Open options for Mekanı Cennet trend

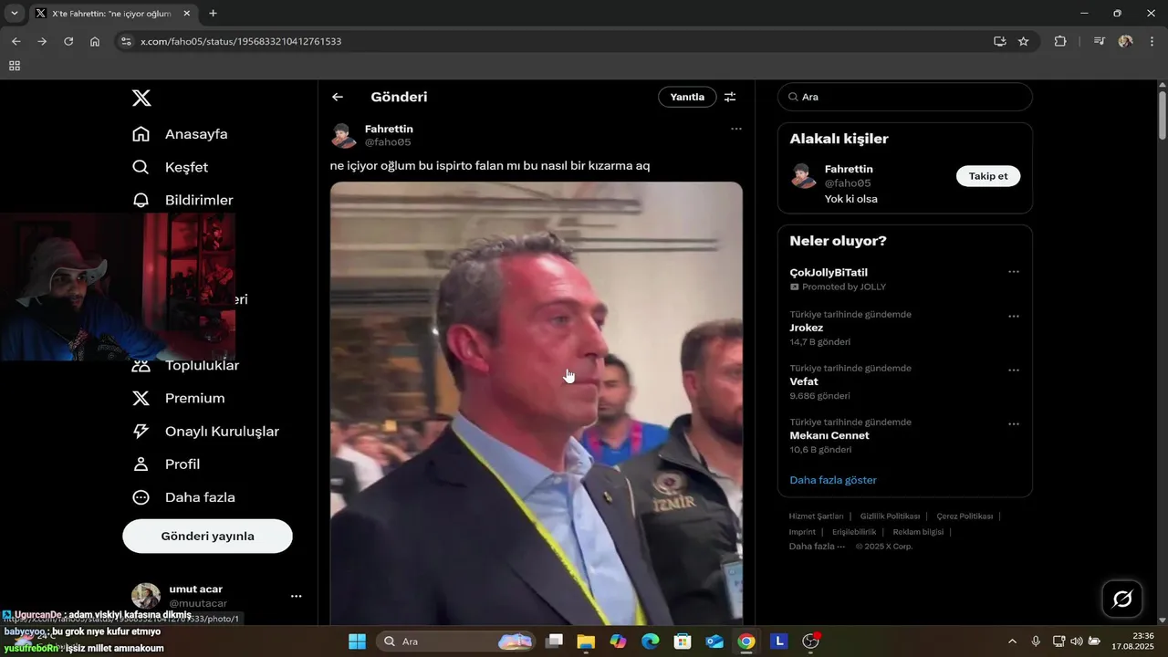pyautogui.click(x=1014, y=424)
